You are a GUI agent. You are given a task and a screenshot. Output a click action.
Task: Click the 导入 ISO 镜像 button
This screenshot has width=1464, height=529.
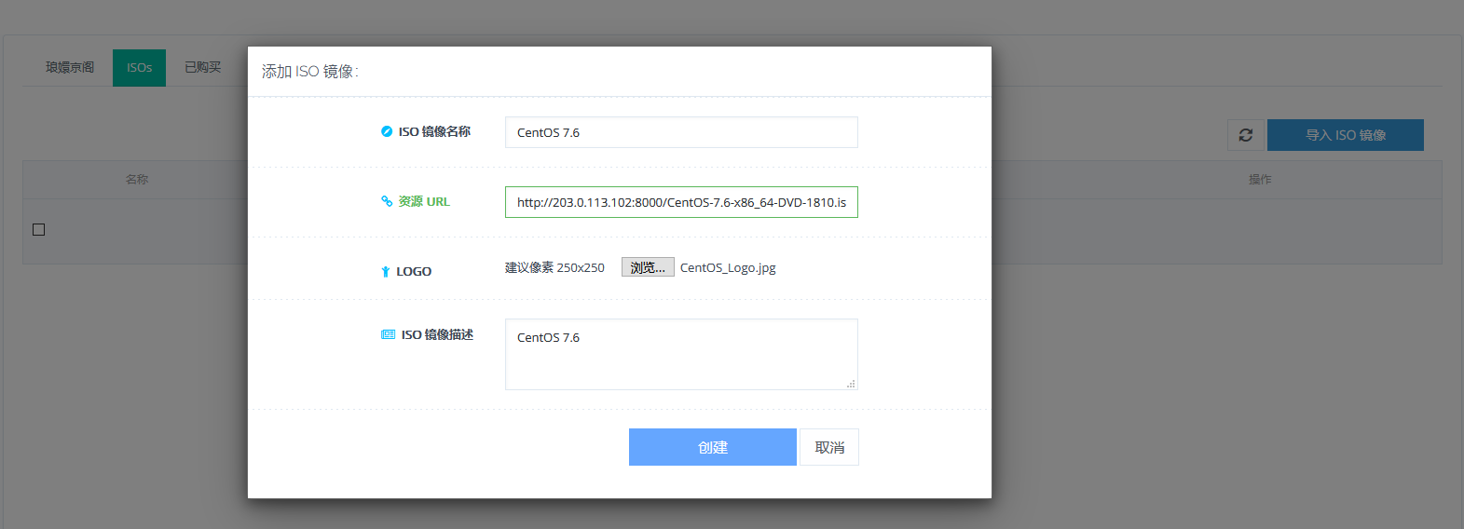pos(1345,135)
